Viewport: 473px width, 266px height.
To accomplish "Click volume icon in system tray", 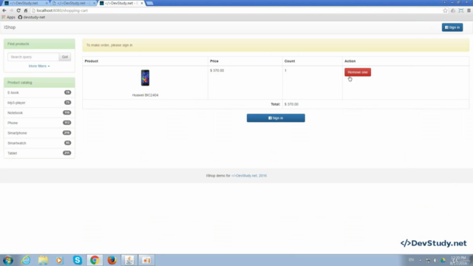I will point(435,260).
